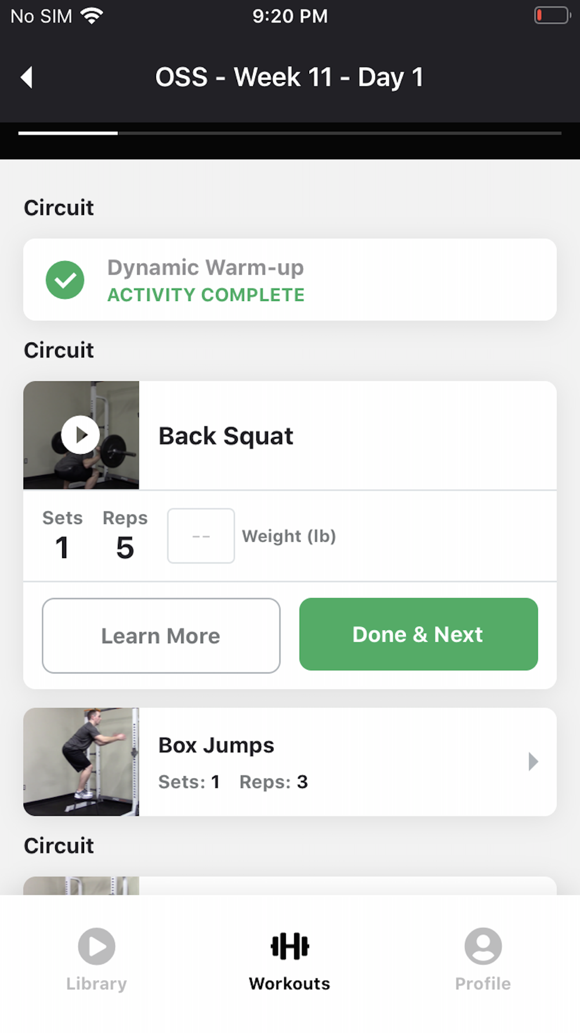Screen dimensions: 580x1033
Task: Open the Box Jumps exercise row
Action: click(x=290, y=762)
